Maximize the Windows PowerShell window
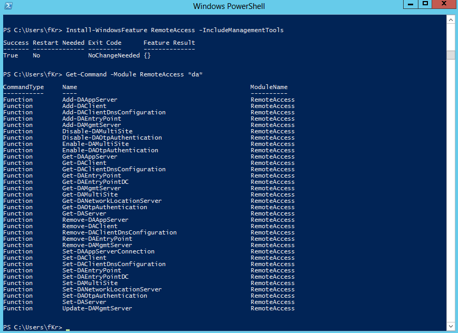This screenshot has width=458, height=333. pos(425,4)
